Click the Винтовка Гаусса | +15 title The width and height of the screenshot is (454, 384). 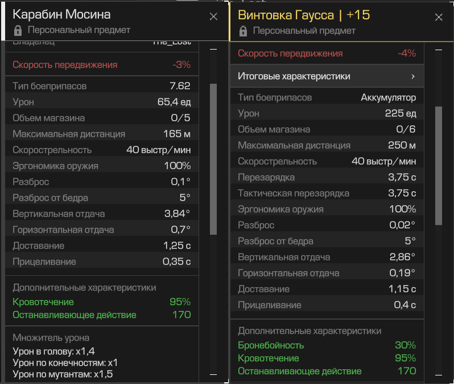(303, 15)
